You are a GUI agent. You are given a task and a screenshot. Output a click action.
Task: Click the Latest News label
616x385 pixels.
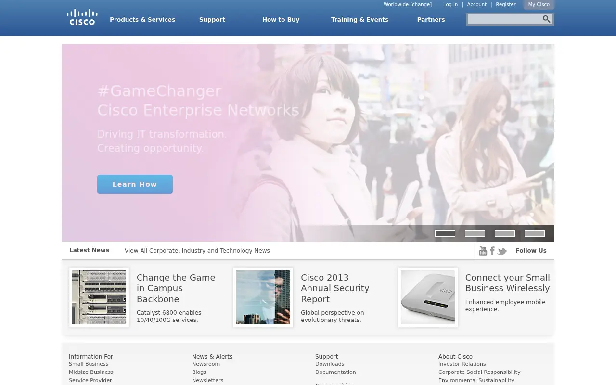89,250
